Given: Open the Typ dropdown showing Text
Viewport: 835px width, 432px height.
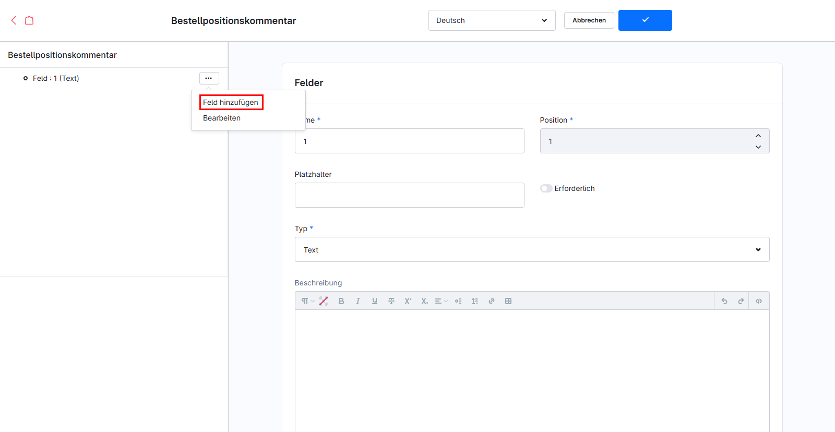Looking at the screenshot, I should click(x=532, y=249).
